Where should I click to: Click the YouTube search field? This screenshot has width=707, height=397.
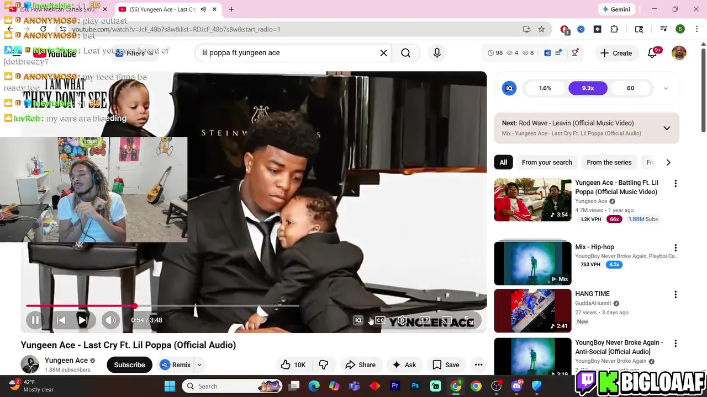(x=287, y=53)
